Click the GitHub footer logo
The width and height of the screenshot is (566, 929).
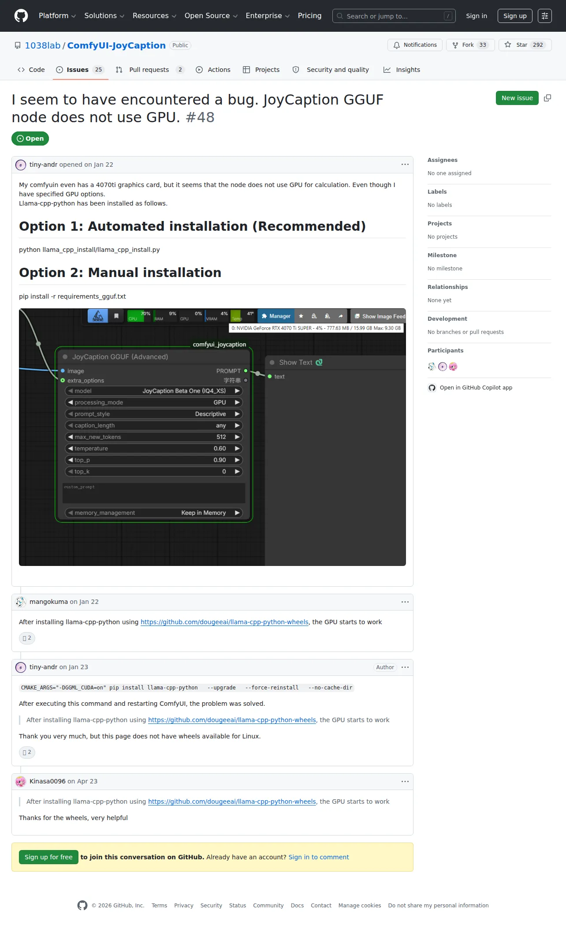coord(82,905)
